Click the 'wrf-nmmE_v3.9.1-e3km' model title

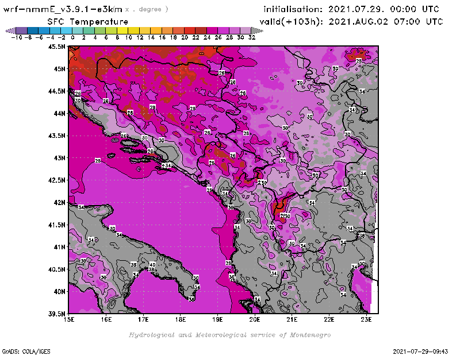tap(63, 9)
